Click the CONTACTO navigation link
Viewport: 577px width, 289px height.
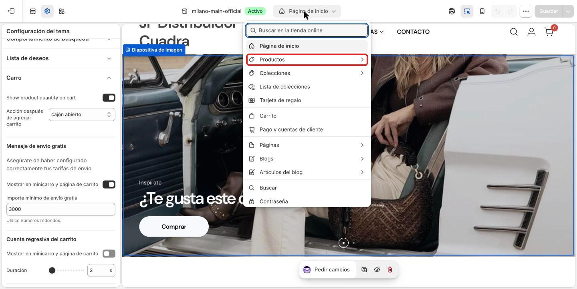coord(413,32)
